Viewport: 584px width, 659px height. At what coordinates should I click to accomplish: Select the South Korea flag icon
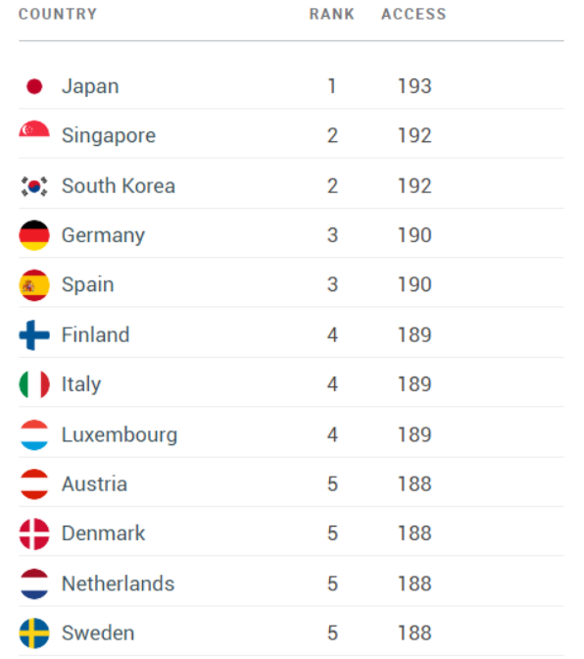tap(34, 186)
